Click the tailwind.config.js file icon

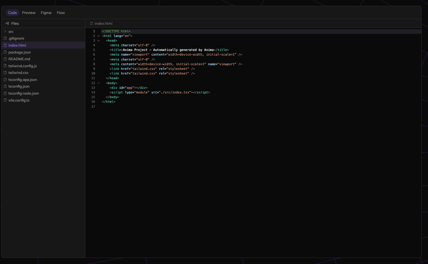[5, 66]
